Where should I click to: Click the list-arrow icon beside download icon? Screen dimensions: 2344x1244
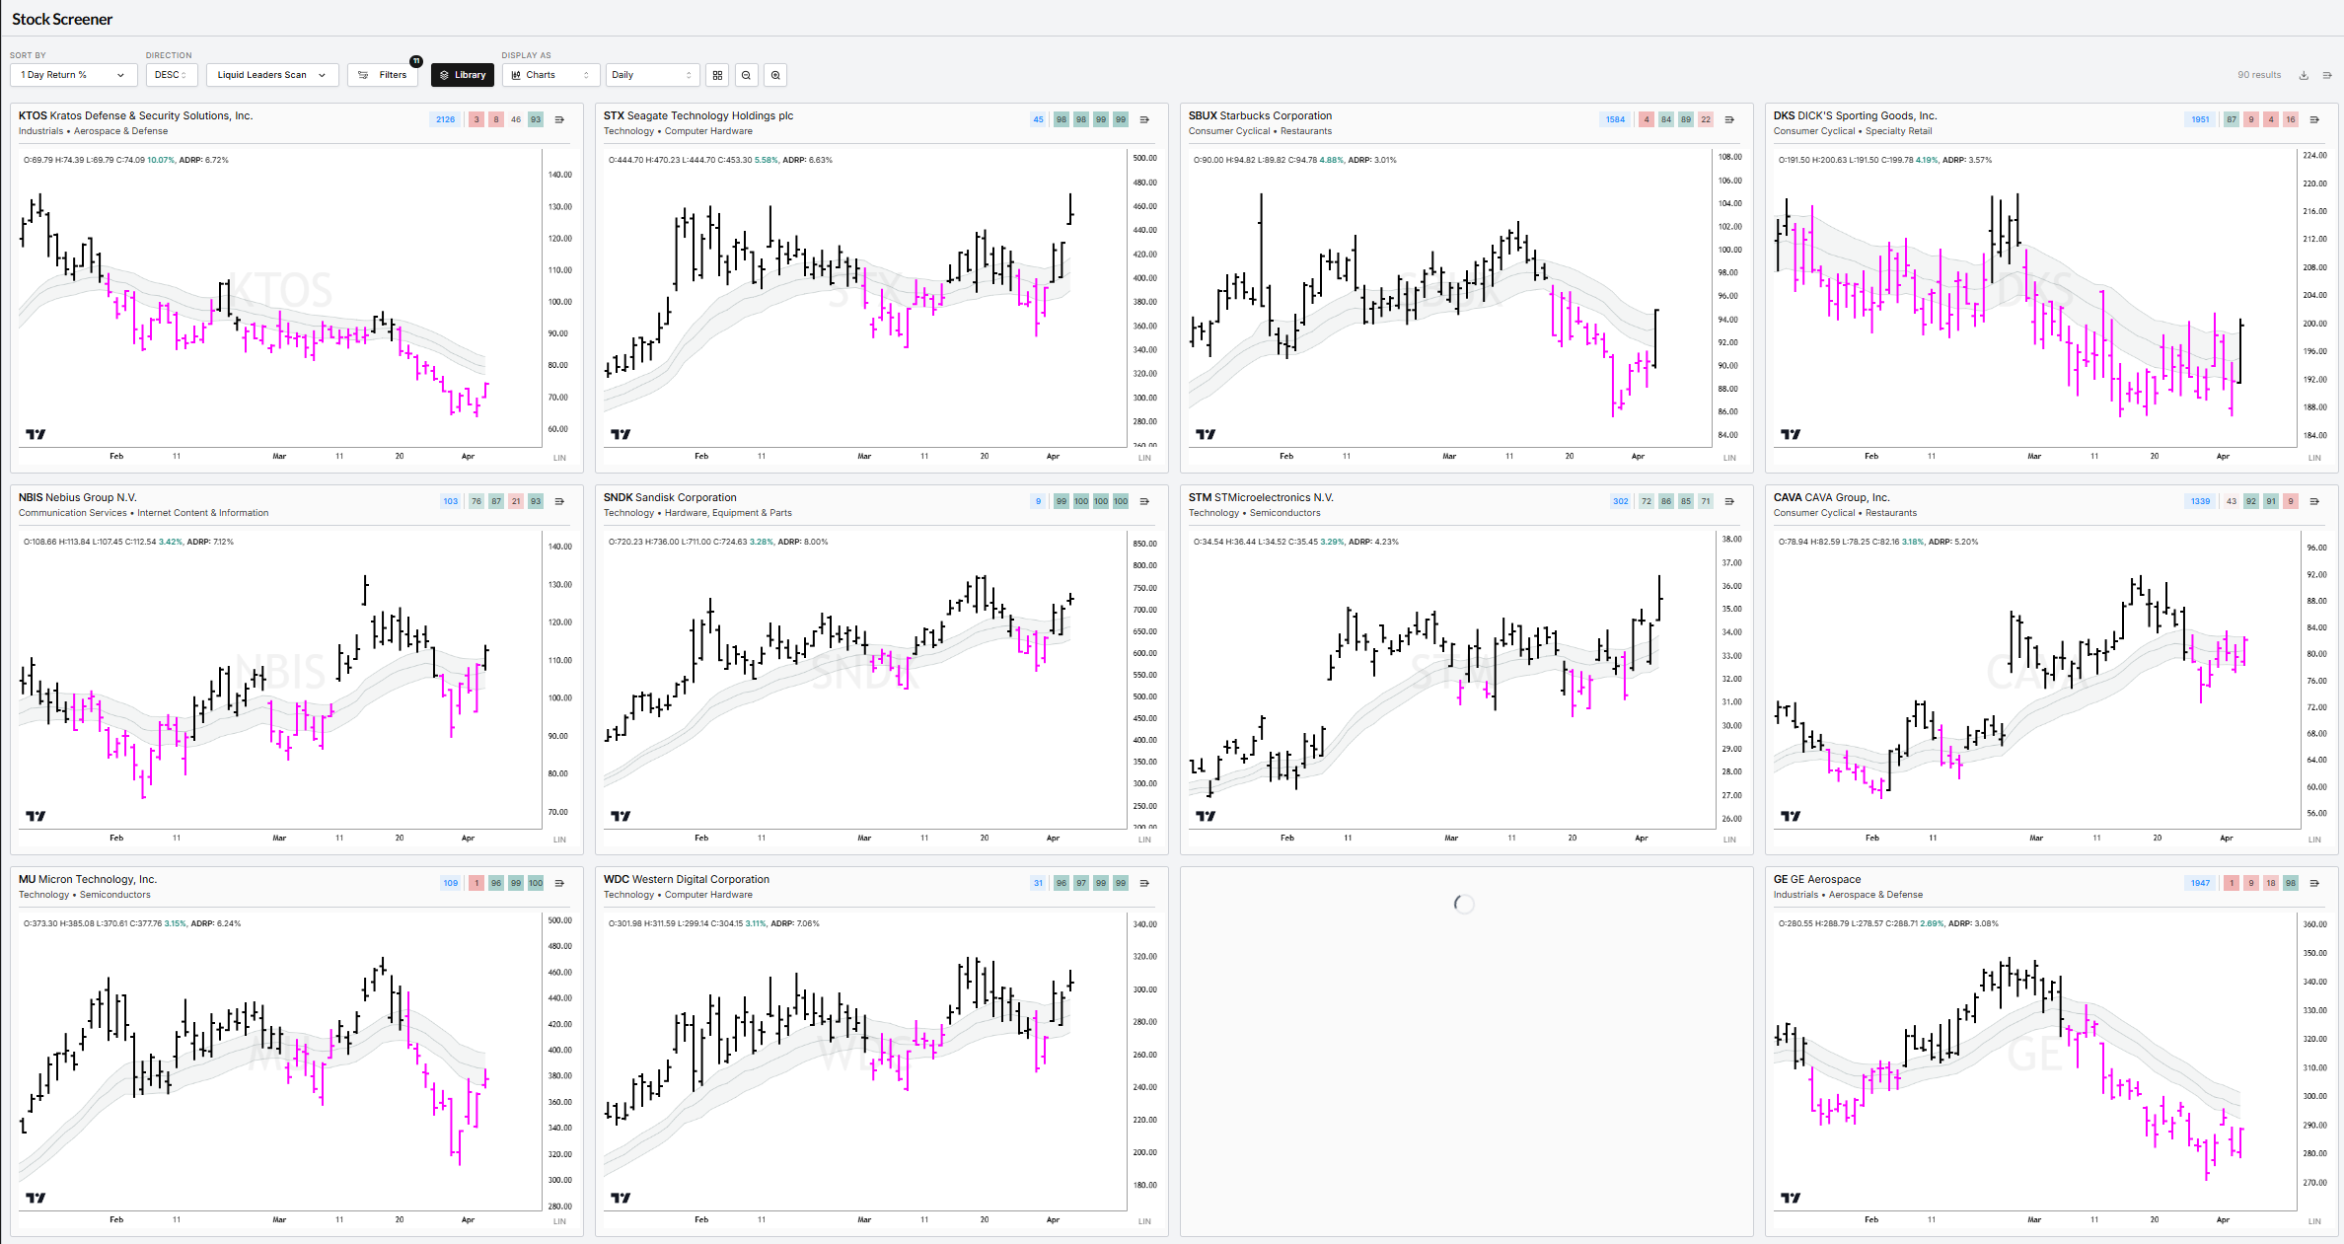(2327, 75)
